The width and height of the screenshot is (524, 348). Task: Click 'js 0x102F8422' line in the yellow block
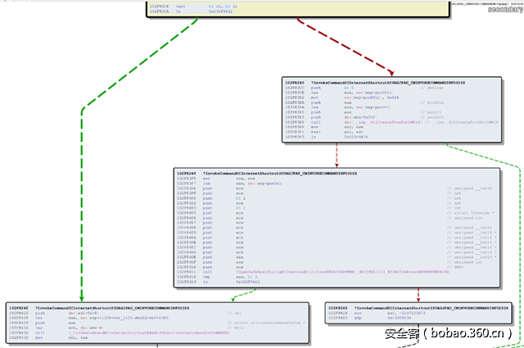point(191,11)
